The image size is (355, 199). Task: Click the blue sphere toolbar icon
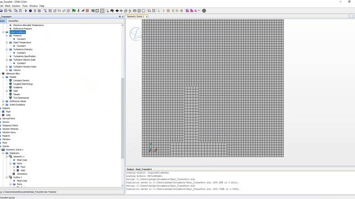31,11
